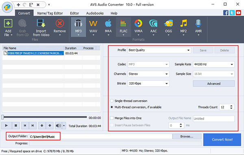Select the FLAC format icon
The width and height of the screenshot is (244, 155).
coord(123,24)
